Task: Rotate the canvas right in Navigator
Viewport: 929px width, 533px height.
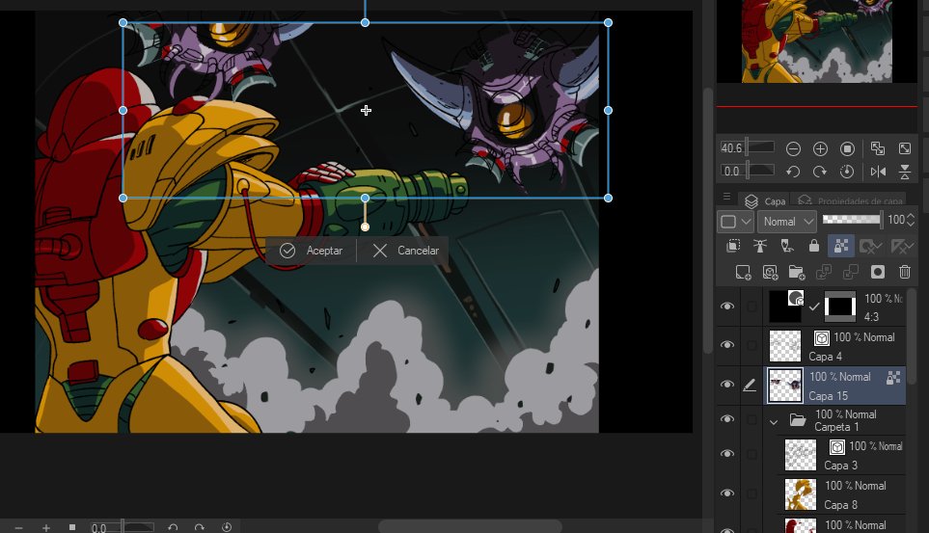Action: click(x=820, y=172)
